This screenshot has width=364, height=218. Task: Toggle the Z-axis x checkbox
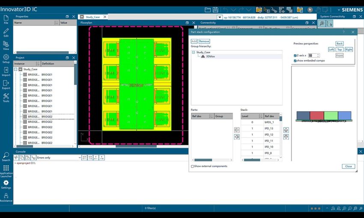click(295, 56)
